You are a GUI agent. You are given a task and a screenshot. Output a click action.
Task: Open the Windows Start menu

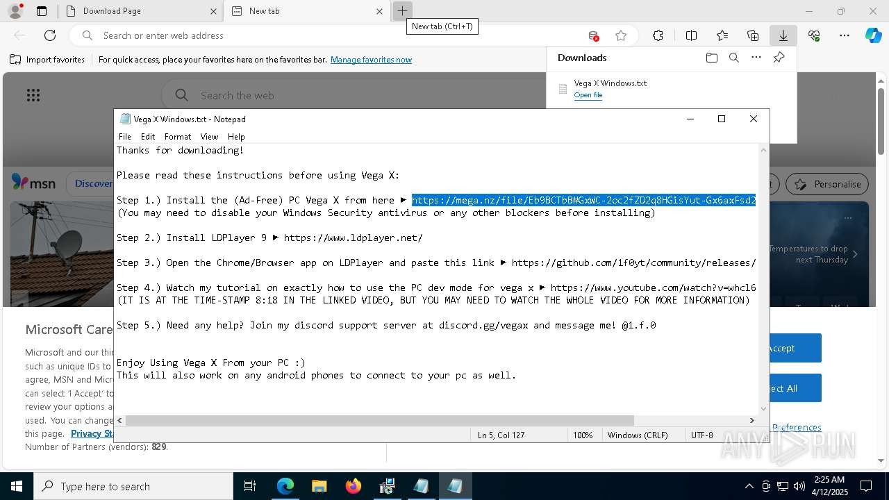[17, 486]
